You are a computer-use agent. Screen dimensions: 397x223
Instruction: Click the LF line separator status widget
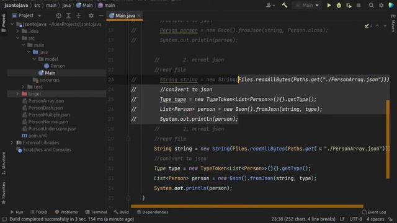click(342, 219)
